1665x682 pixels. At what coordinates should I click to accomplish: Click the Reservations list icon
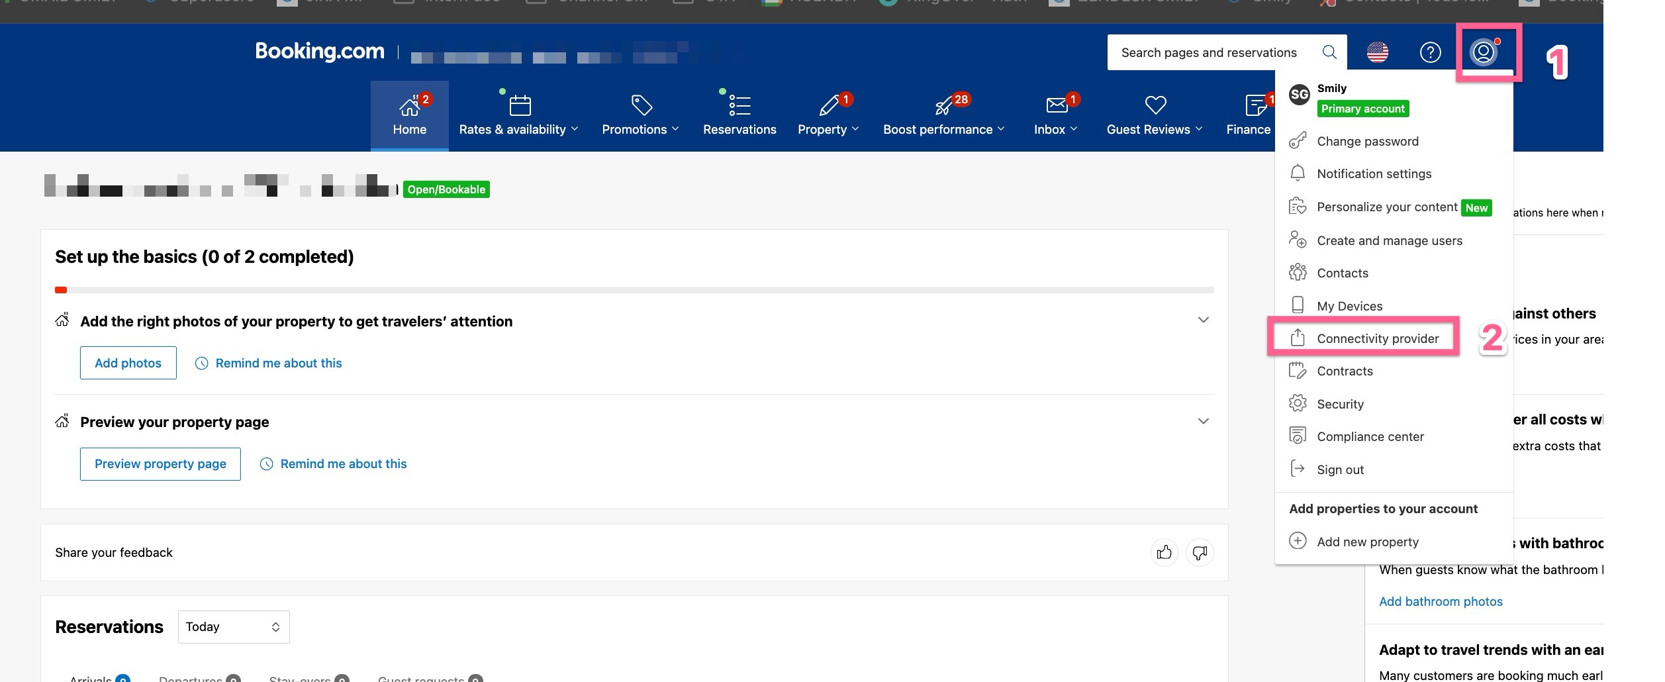pyautogui.click(x=739, y=106)
